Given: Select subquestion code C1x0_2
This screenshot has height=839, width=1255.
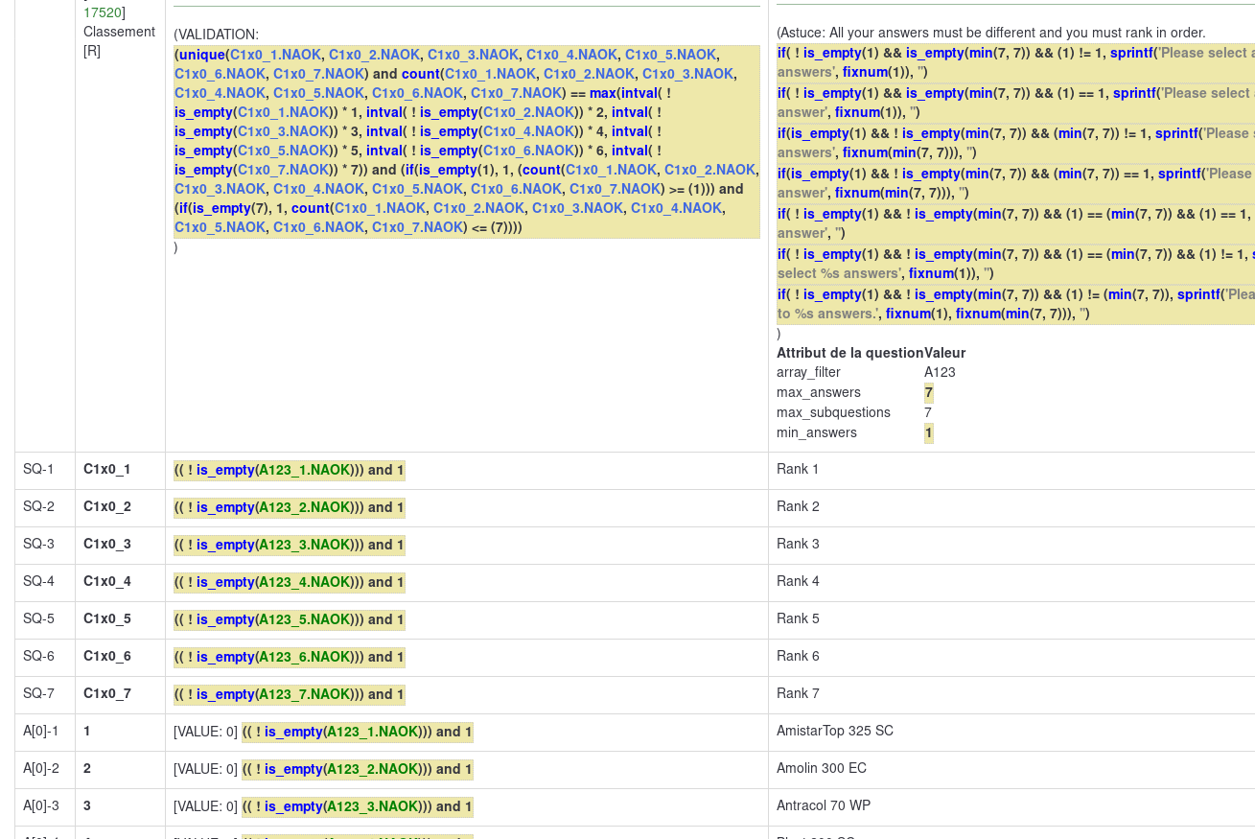Looking at the screenshot, I should point(107,506).
